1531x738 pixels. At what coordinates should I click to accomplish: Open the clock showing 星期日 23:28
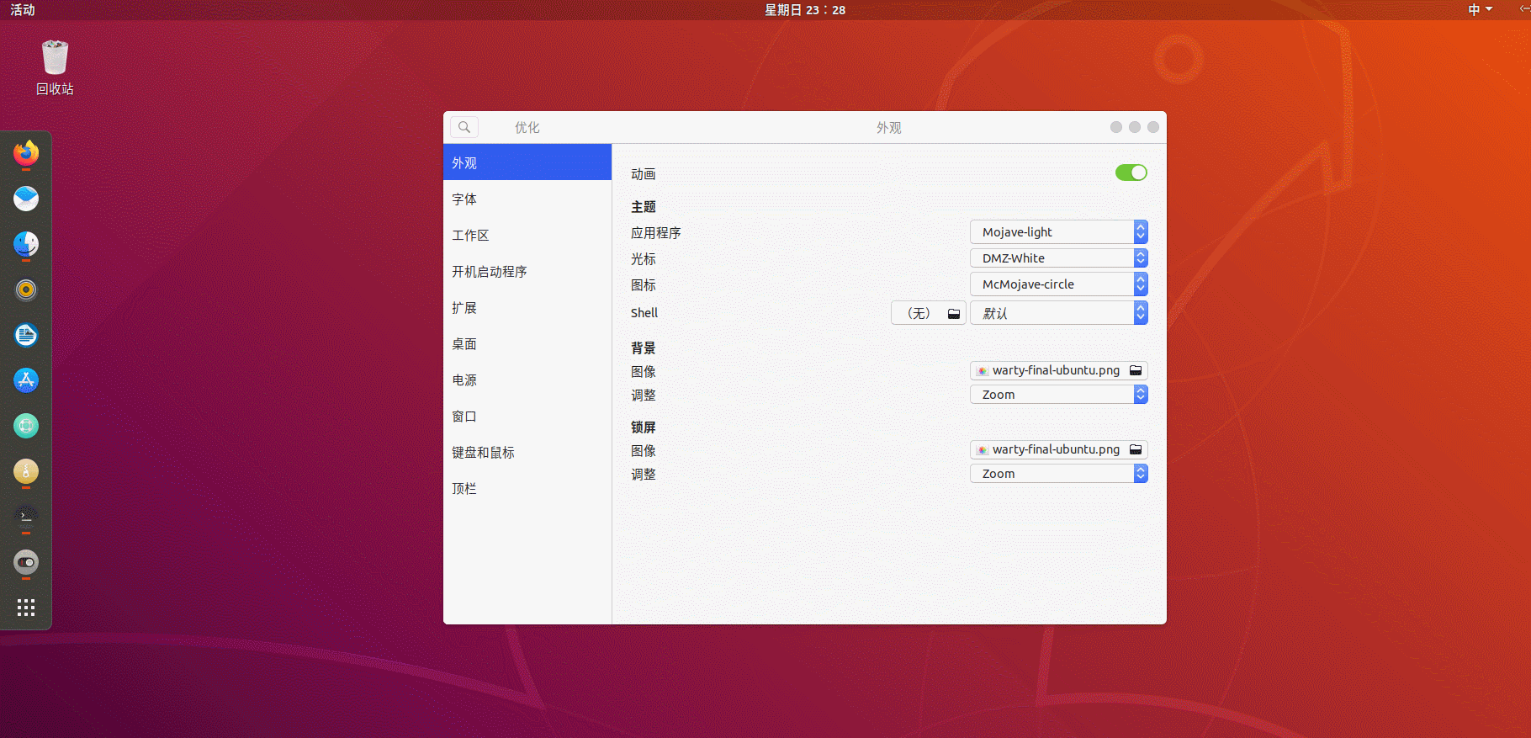pyautogui.click(x=805, y=9)
